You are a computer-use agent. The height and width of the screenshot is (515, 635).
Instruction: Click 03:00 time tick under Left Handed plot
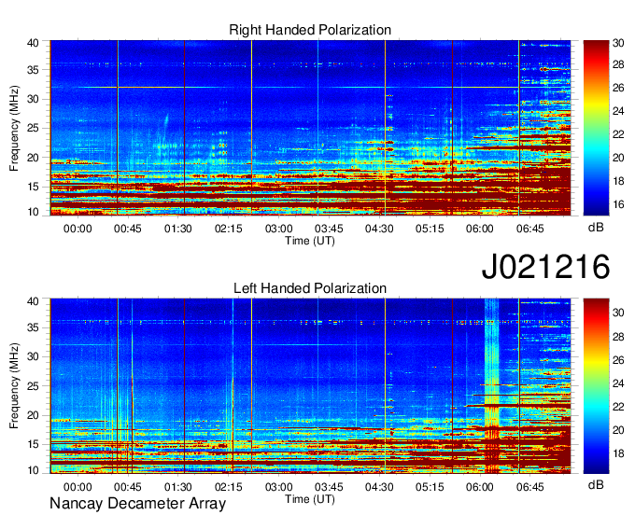coord(278,487)
